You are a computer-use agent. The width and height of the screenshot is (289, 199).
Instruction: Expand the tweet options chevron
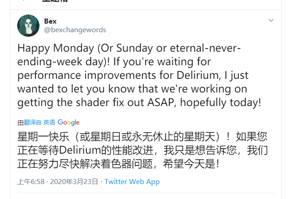click(x=271, y=21)
